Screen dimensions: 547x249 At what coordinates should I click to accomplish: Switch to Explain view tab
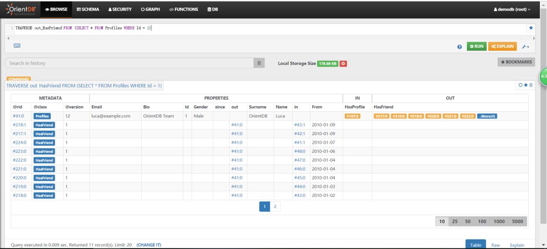pyautogui.click(x=517, y=245)
